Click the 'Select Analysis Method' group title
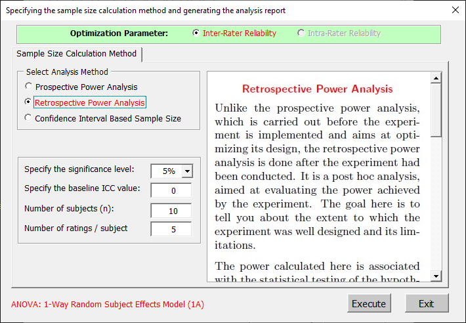This screenshot has width=466, height=323. click(x=67, y=72)
